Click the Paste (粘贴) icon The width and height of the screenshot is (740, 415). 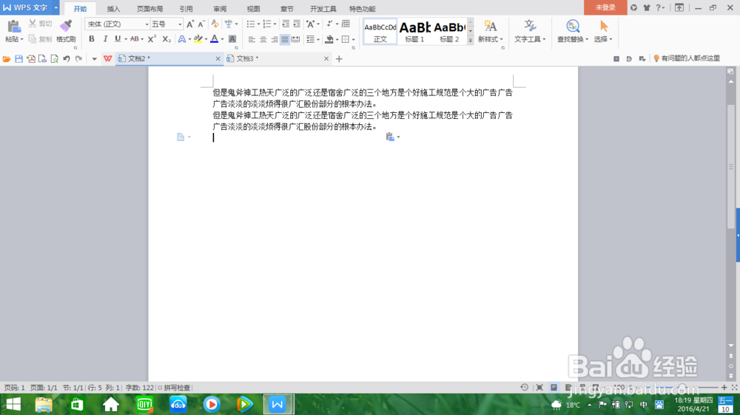[13, 27]
